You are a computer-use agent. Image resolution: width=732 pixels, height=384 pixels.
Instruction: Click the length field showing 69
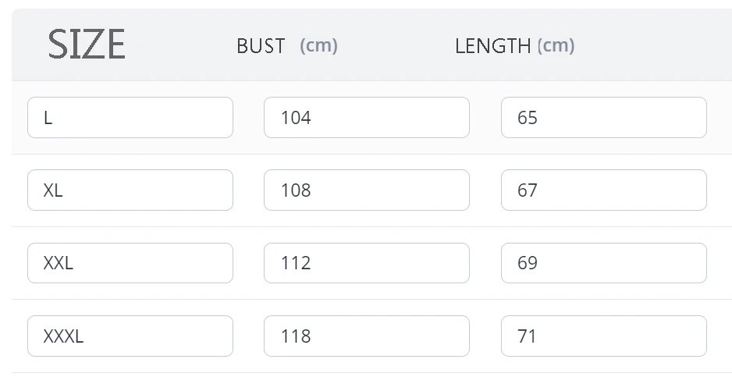603,263
